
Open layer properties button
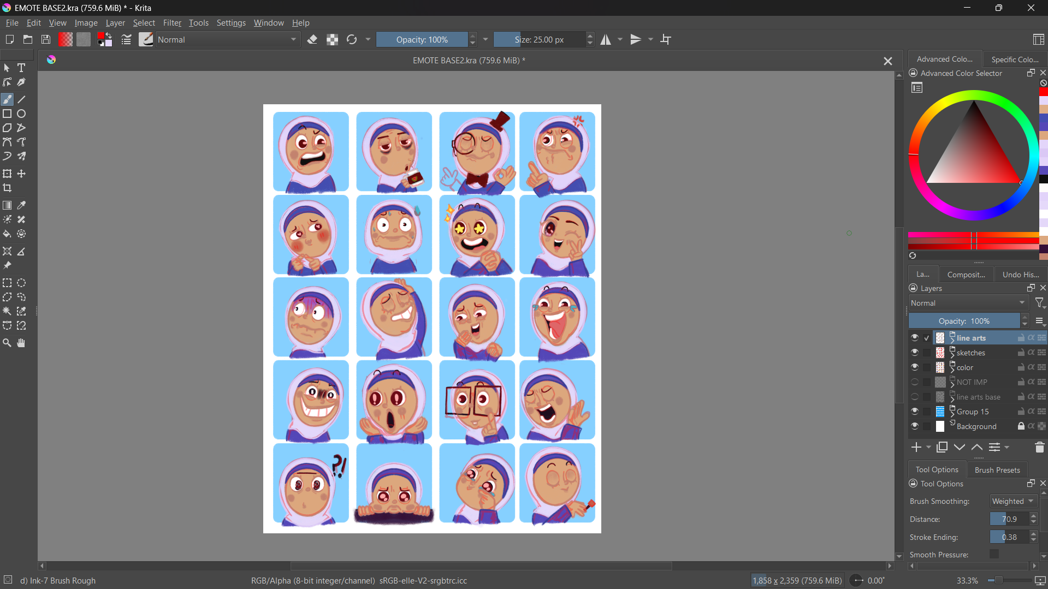point(995,448)
